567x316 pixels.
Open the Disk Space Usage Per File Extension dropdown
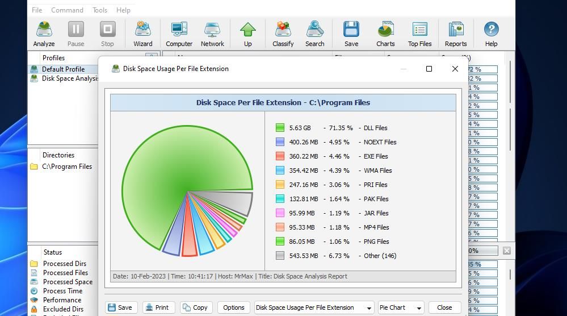click(314, 307)
